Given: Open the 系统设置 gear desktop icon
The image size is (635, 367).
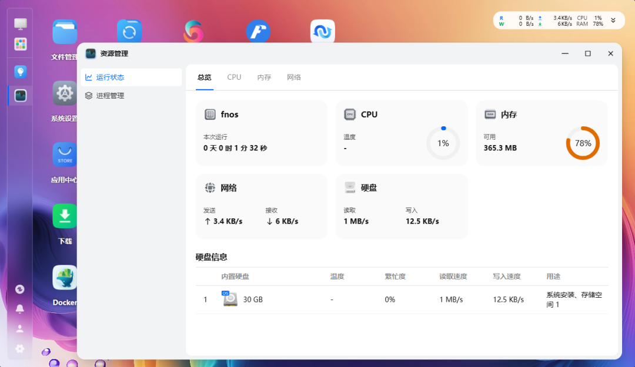Looking at the screenshot, I should tap(65, 93).
